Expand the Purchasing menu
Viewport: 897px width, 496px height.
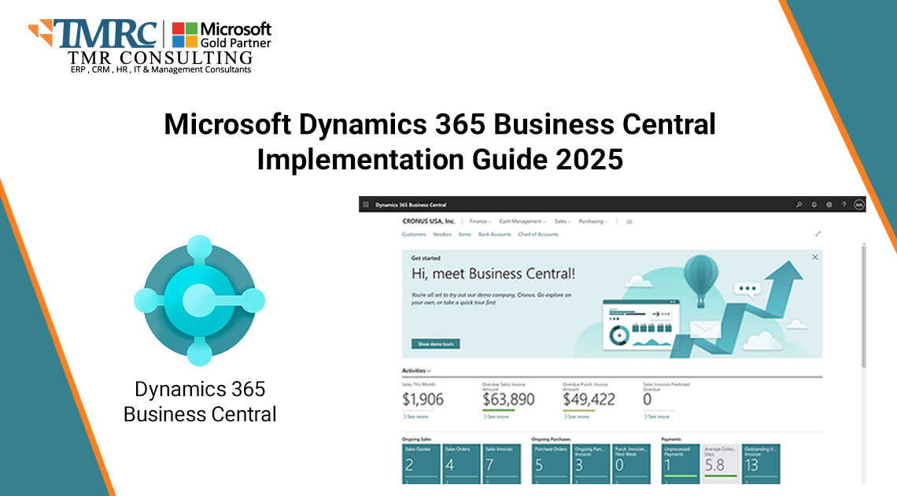(592, 221)
